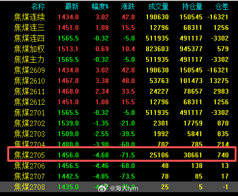Viewport: 238px width, 196px height.
Task: Click percentage -1.35 in 焦煤2702 row
Action: pos(101,123)
